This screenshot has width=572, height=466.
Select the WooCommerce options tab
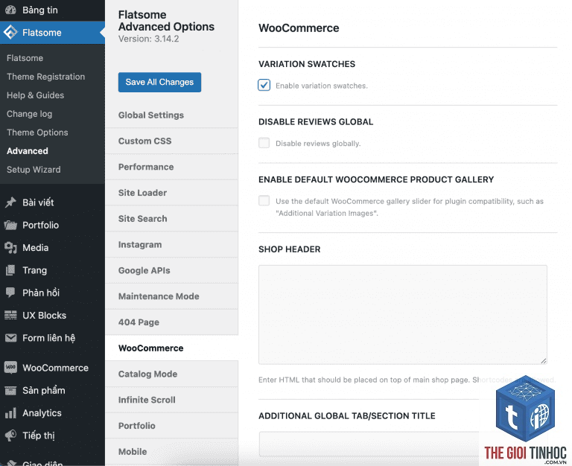[x=171, y=348]
